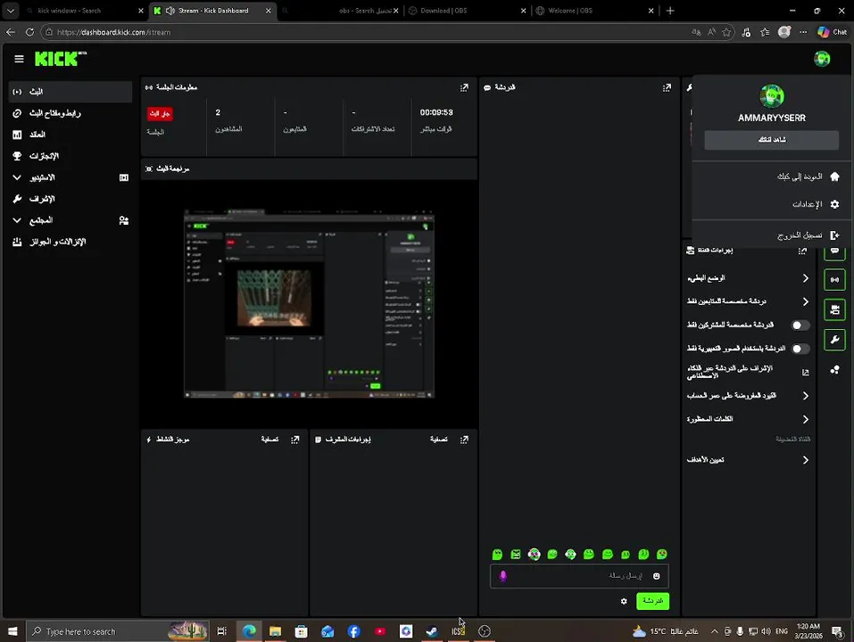Switch to the Welcome | OBS browser tab
The height and width of the screenshot is (642, 854).
[594, 11]
